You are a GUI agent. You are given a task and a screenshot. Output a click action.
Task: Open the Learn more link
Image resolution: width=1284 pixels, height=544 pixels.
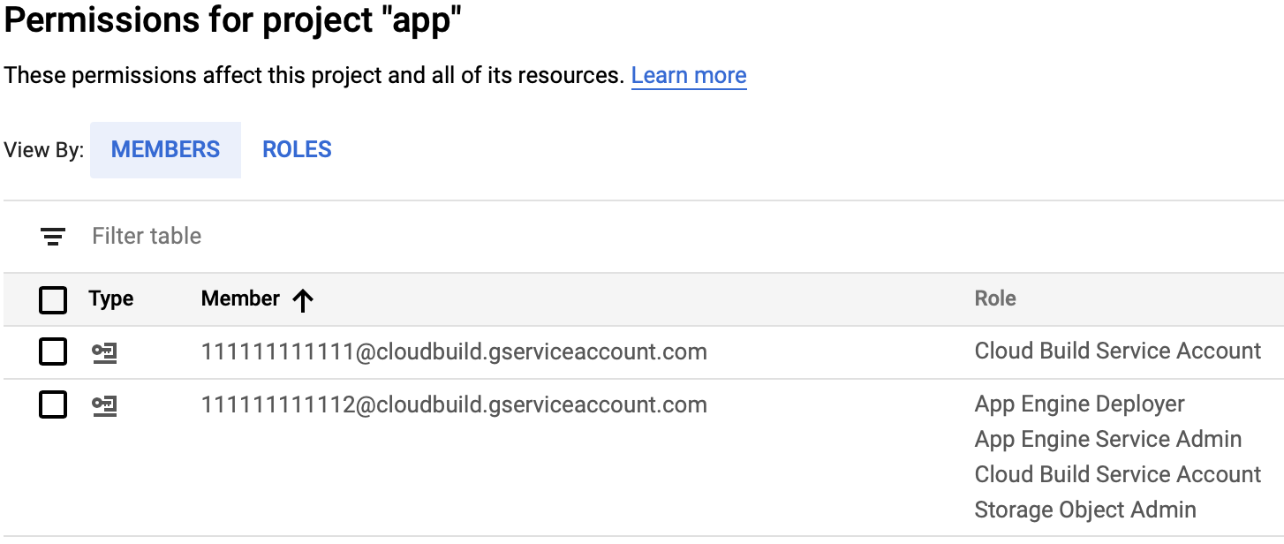689,76
